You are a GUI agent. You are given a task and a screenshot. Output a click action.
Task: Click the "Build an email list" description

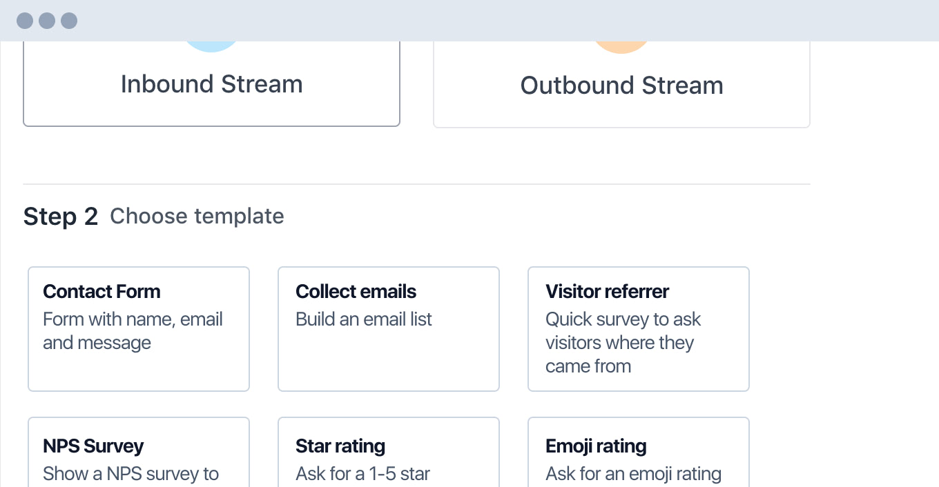[364, 319]
